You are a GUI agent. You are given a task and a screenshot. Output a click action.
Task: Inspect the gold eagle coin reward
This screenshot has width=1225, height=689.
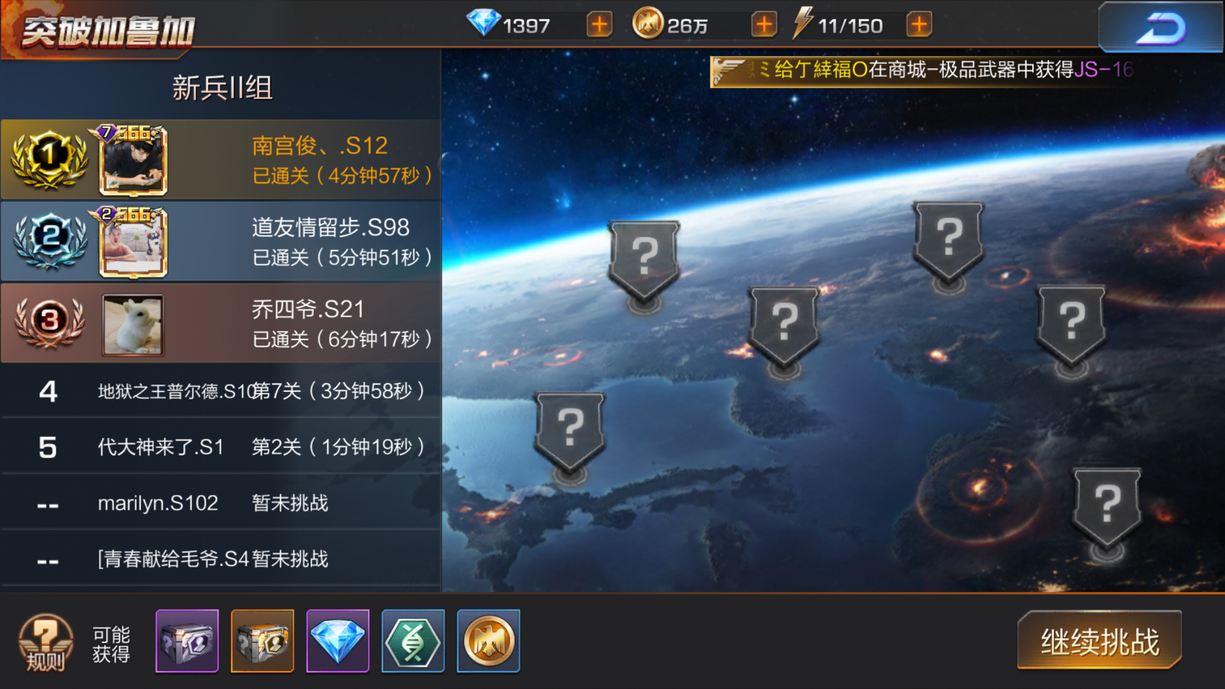click(x=489, y=641)
